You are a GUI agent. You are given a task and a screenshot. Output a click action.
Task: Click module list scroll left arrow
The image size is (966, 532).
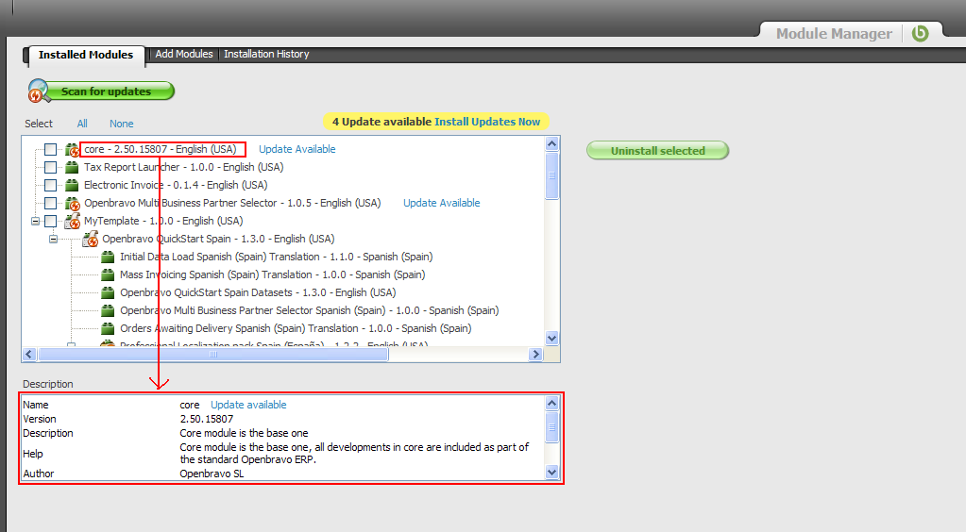[29, 354]
